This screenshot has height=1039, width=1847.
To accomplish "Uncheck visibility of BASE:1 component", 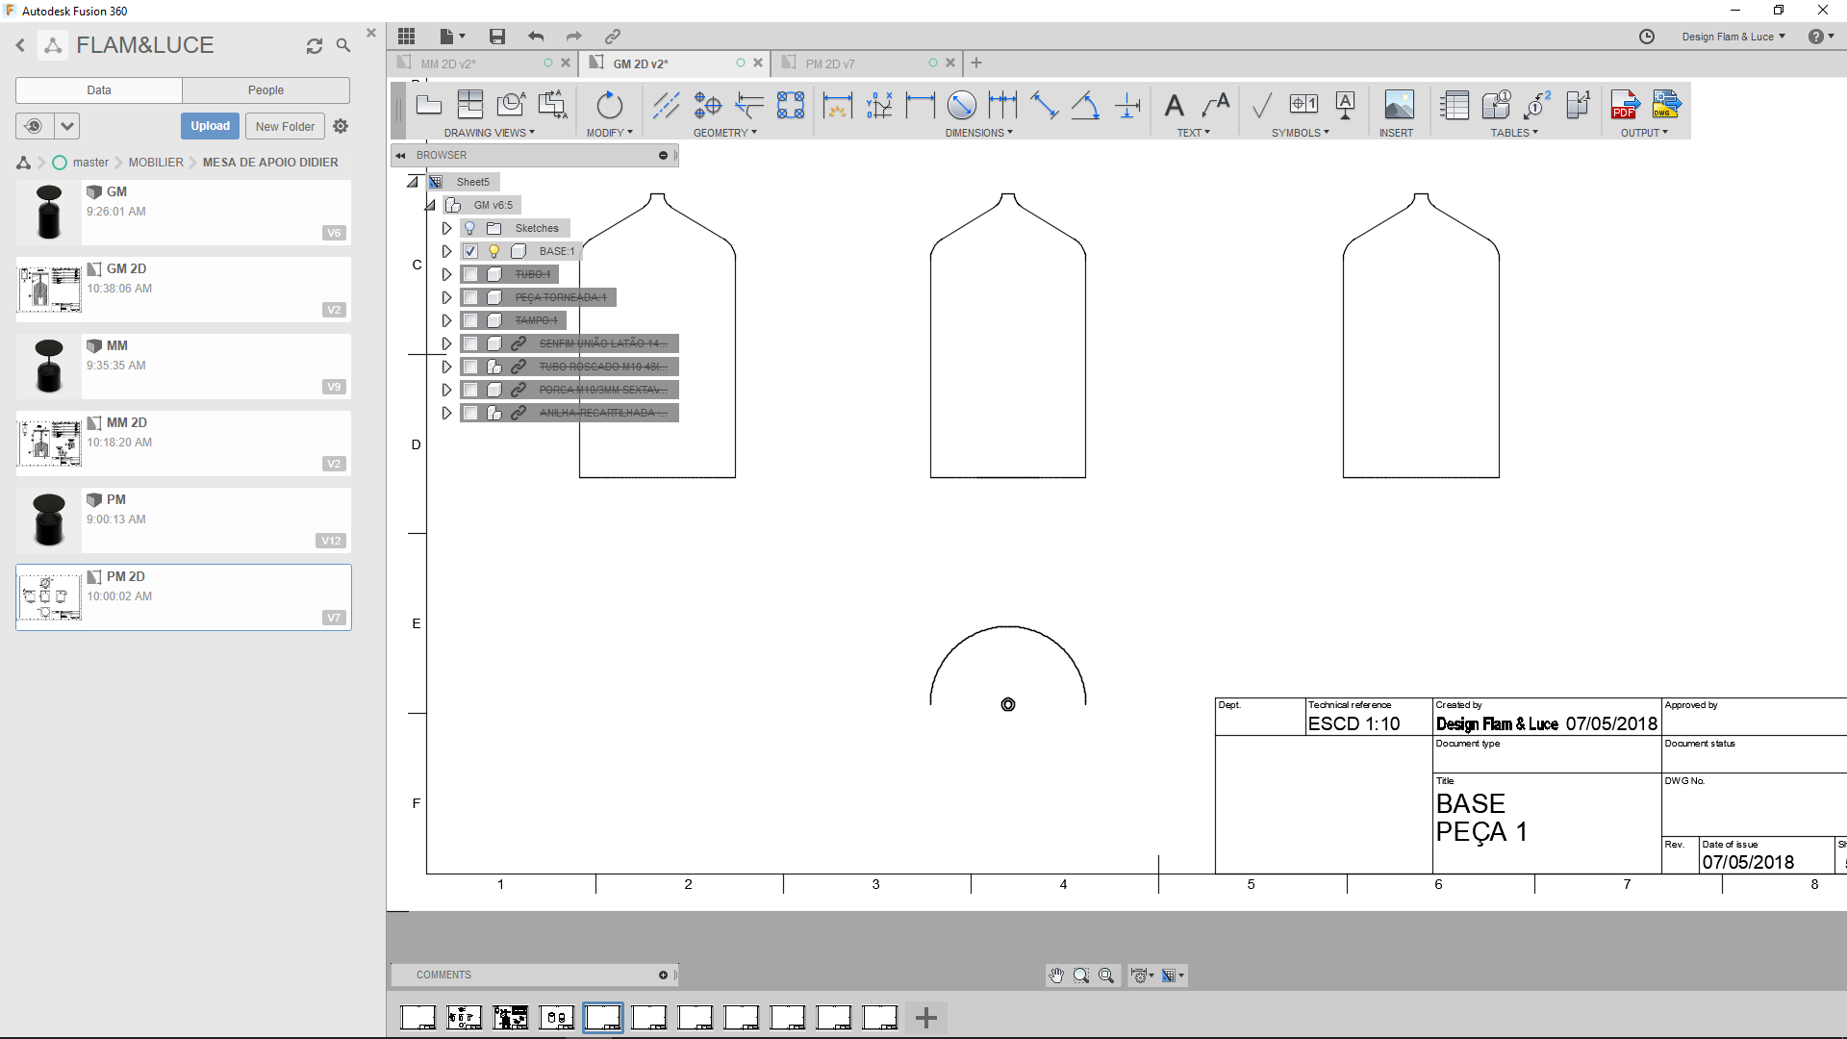I will 470,251.
